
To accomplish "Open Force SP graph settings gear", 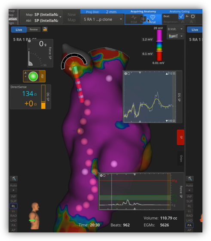I will point(101,175).
